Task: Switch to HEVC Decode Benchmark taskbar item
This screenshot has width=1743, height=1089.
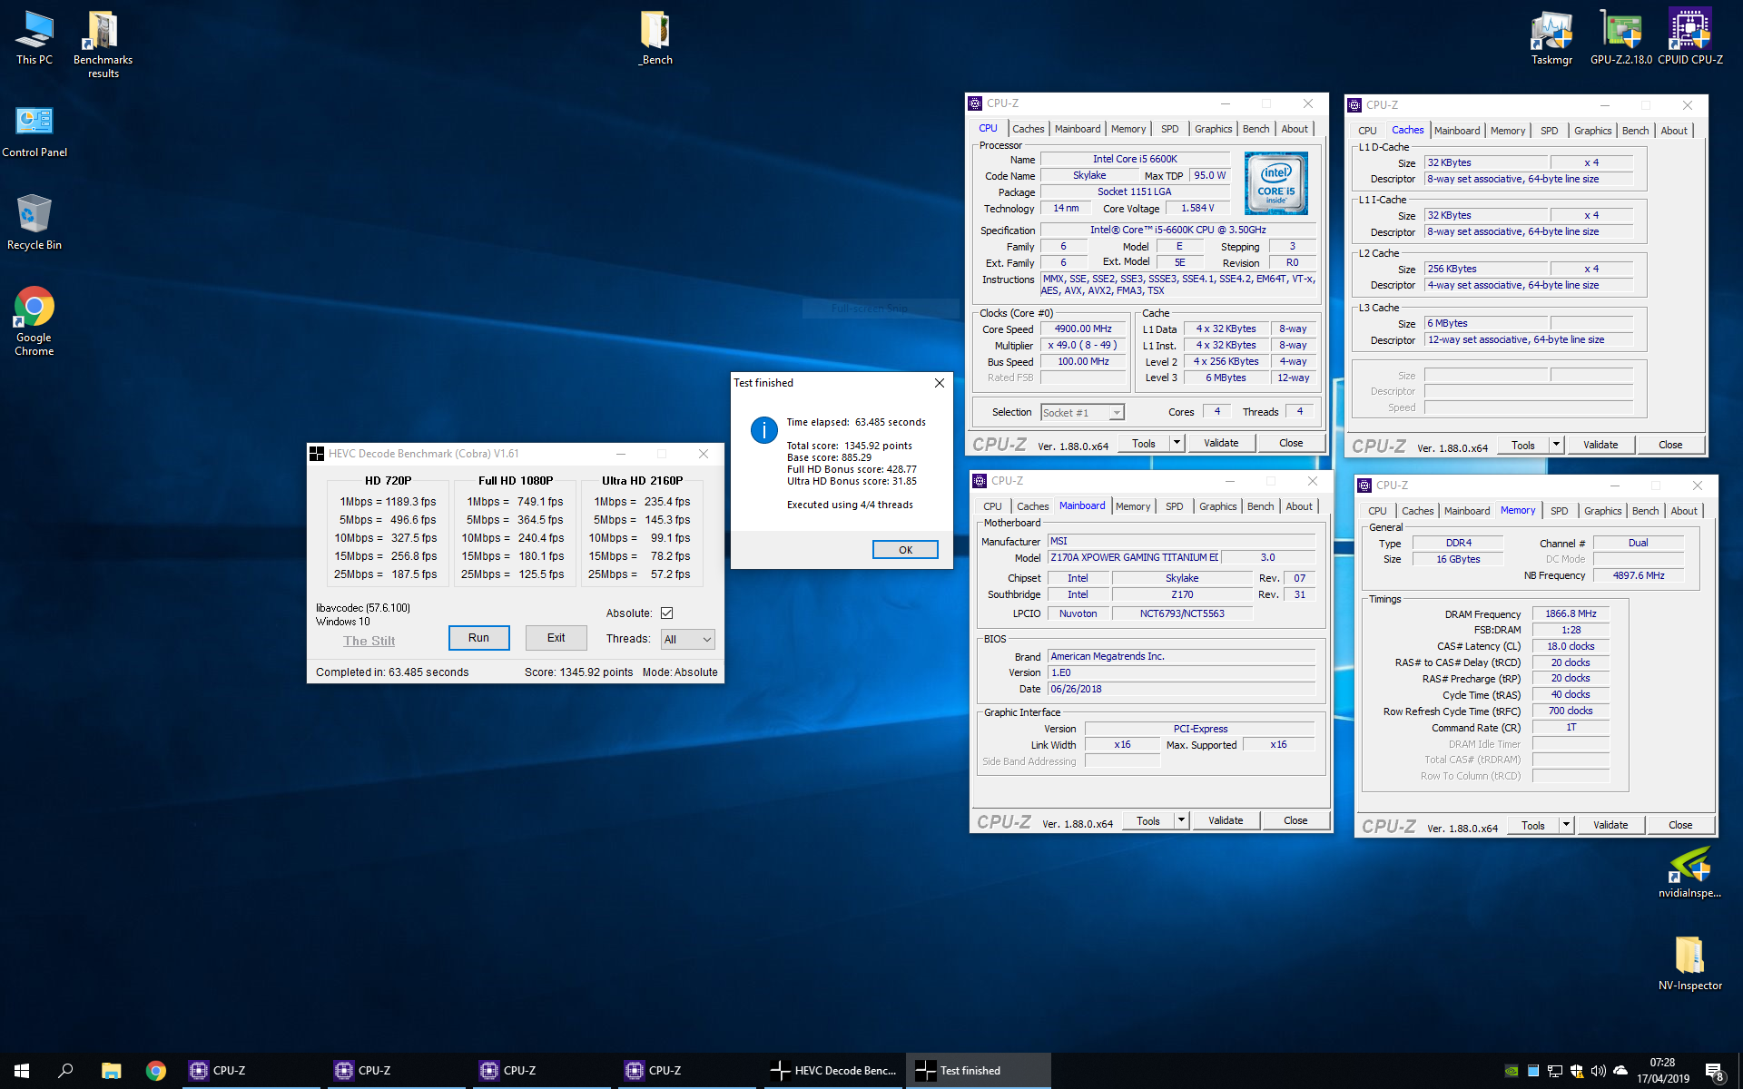Action: pos(833,1071)
